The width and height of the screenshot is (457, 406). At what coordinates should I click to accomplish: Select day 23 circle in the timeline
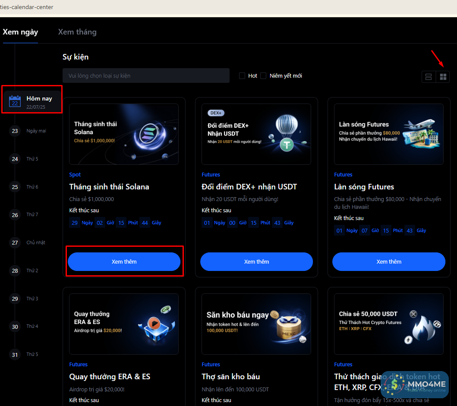tap(15, 131)
